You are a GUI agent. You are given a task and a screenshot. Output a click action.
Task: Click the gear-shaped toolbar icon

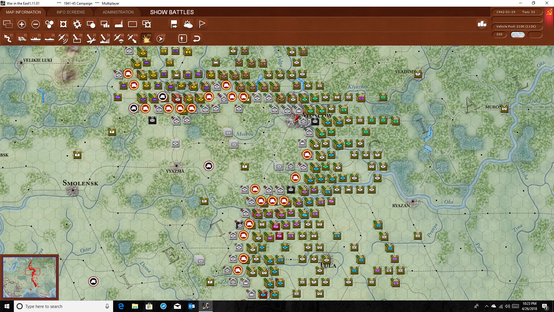pyautogui.click(x=77, y=24)
